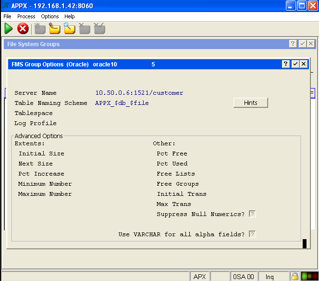
Task: Click the Hints button
Action: tap(250, 103)
